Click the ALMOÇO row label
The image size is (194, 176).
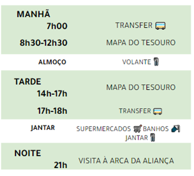(52, 62)
